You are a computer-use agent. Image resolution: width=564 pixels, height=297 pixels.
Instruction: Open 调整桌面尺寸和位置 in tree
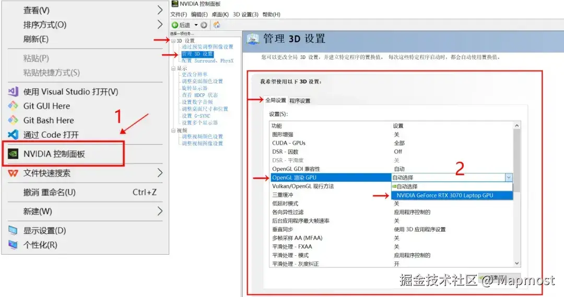pos(205,109)
